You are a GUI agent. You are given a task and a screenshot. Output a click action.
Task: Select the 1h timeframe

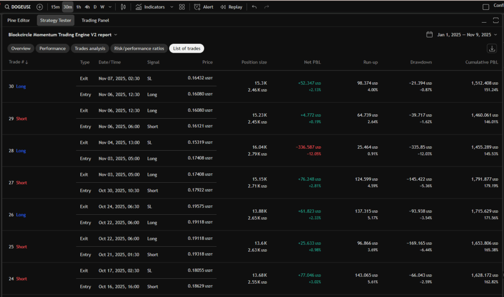78,7
